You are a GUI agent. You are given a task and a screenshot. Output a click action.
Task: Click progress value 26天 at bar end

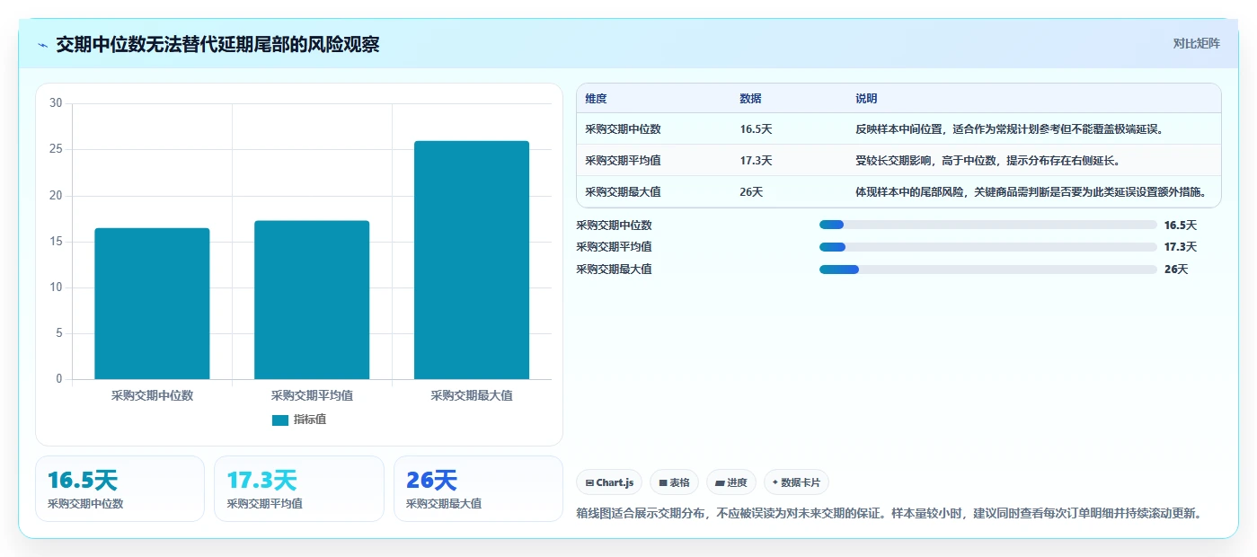click(x=1176, y=270)
